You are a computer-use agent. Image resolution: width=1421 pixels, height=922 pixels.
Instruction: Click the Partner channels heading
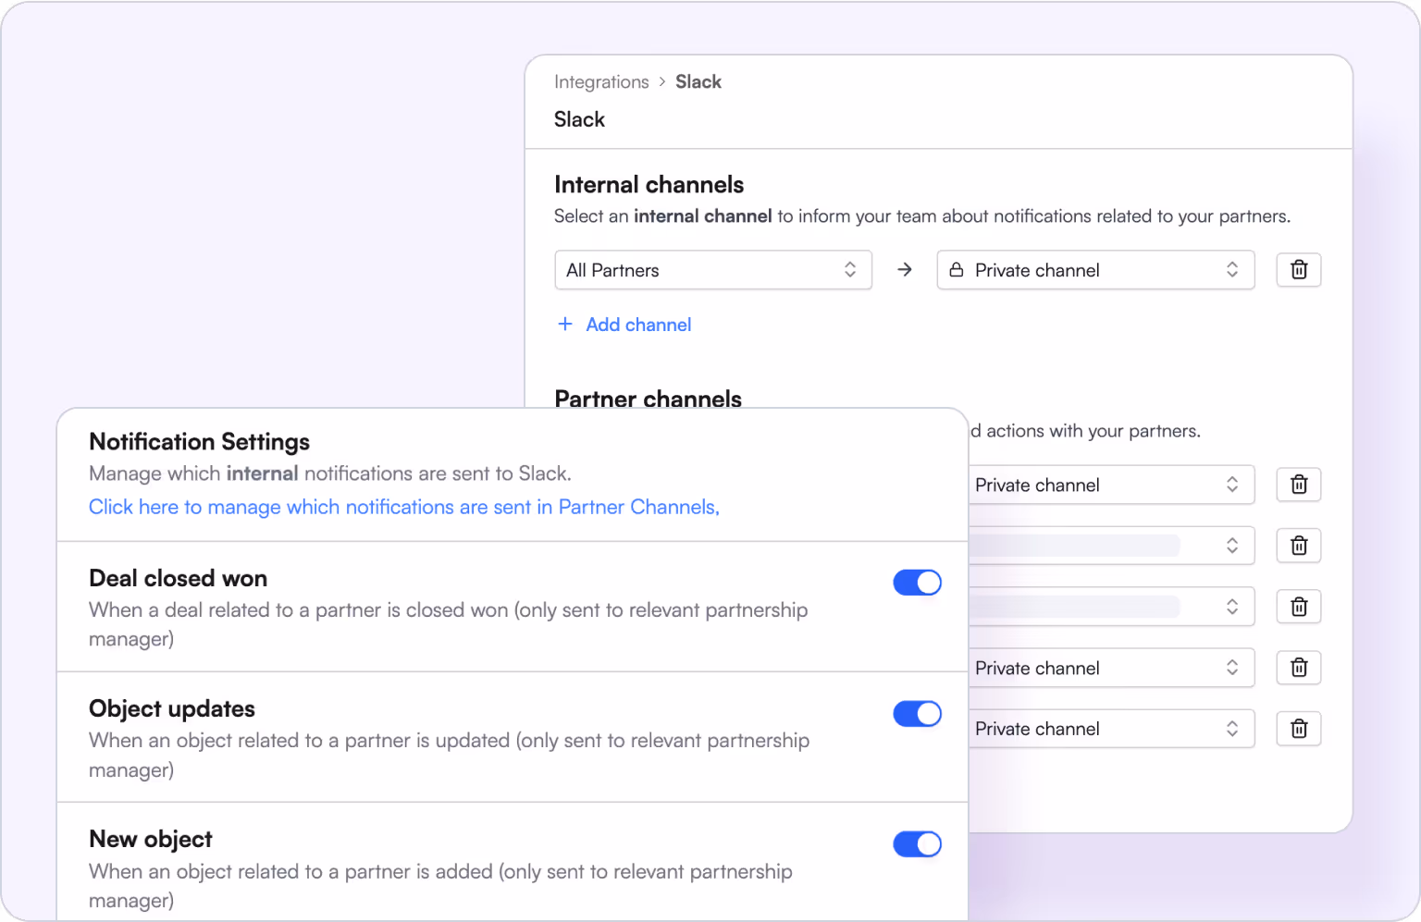point(648,399)
